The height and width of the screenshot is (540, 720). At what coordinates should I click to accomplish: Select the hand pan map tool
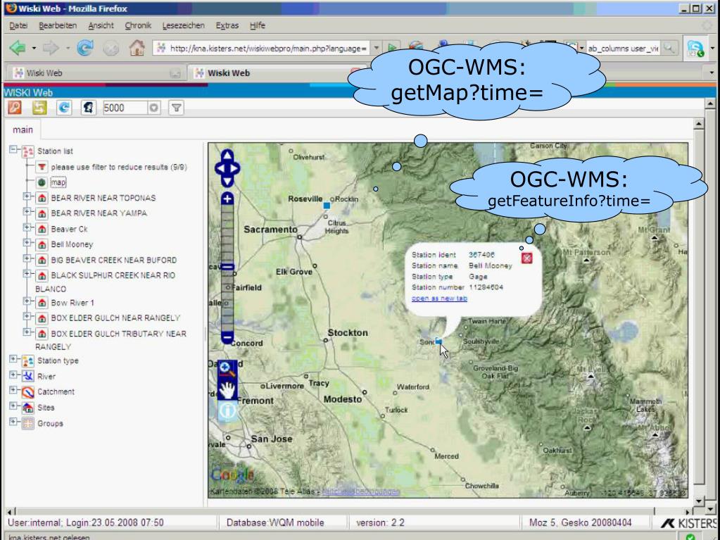[x=227, y=390]
